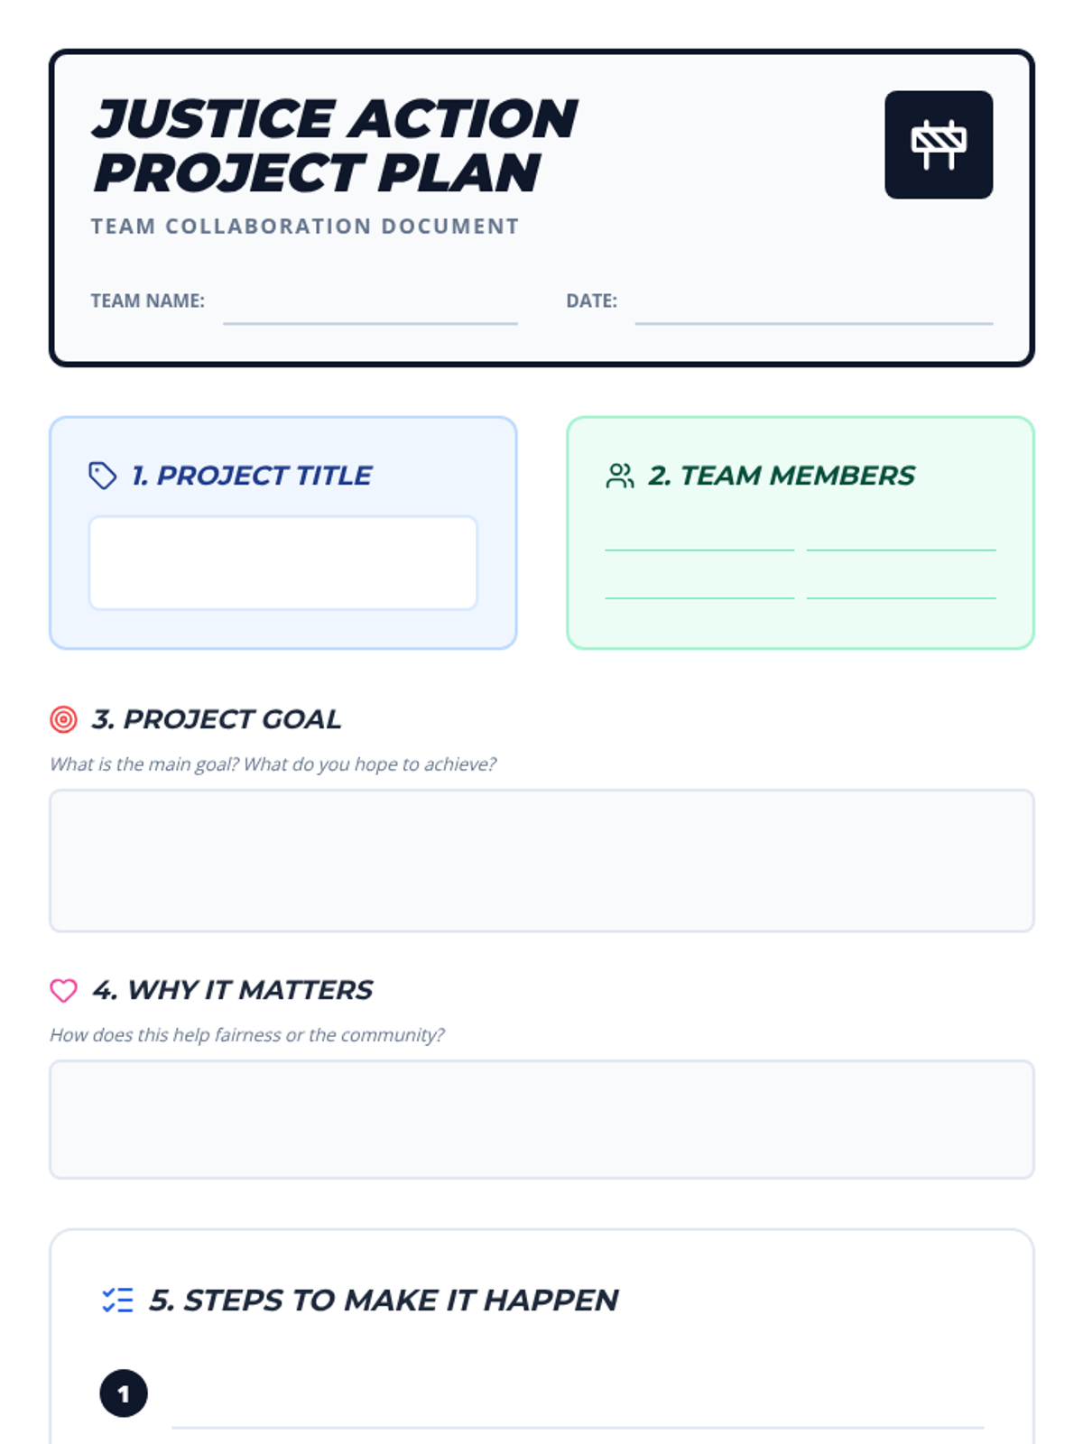Click the checklist icon beside Steps heading
1083x1444 pixels.
(117, 1300)
